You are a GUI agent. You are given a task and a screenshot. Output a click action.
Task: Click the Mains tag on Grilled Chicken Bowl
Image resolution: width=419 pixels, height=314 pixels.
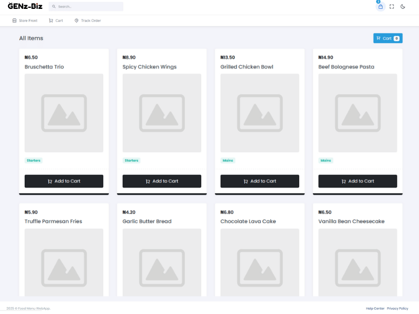228,161
